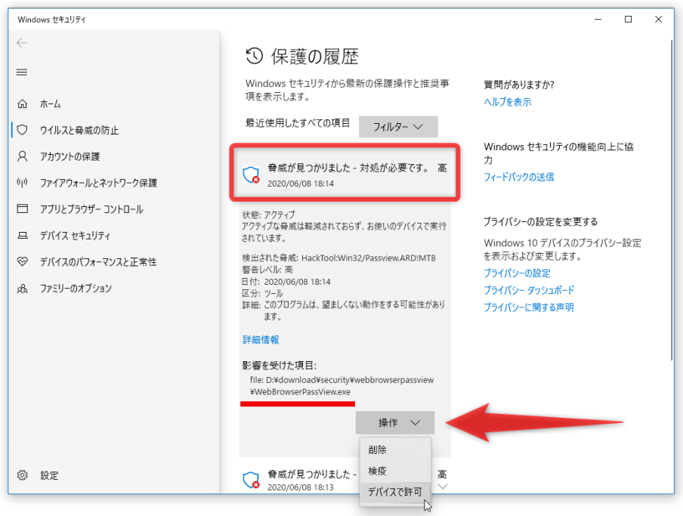Close the Windows セキュリティ window
This screenshot has width=683, height=516.
[x=658, y=19]
